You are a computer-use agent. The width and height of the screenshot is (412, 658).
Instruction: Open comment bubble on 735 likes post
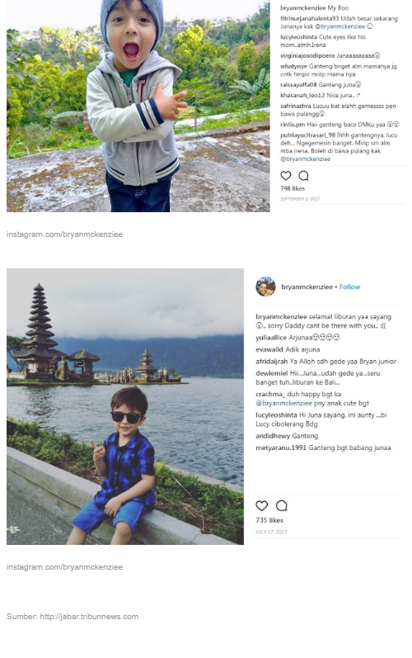pos(282,505)
